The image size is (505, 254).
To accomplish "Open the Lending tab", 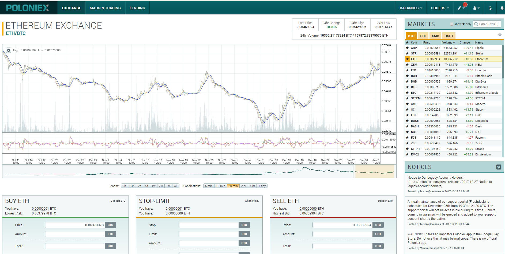I will pyautogui.click(x=137, y=8).
